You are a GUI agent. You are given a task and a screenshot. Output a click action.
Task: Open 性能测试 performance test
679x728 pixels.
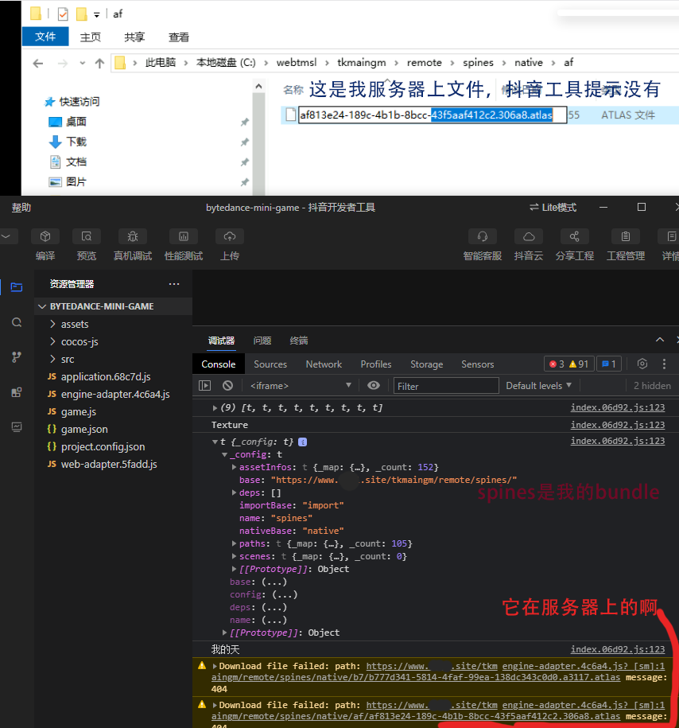pos(184,237)
